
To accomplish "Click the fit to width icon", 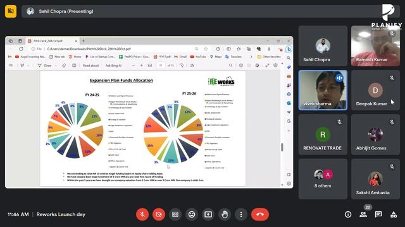I will click(x=150, y=66).
